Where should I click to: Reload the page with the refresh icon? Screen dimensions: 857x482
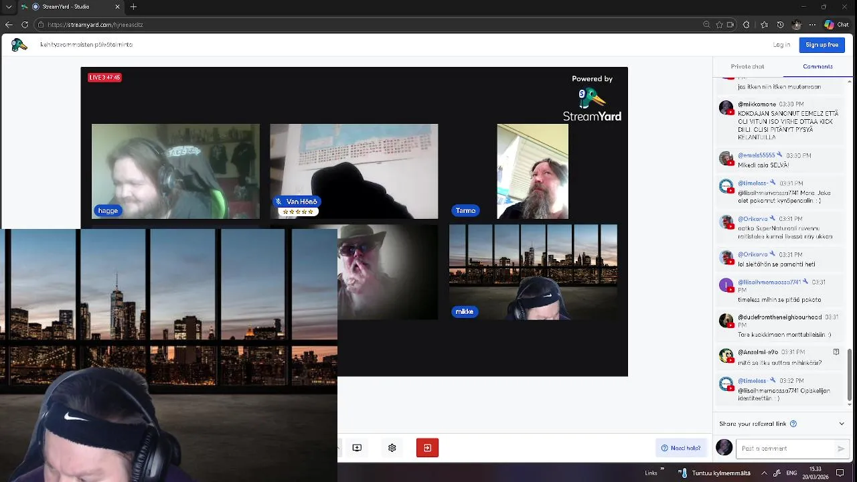(x=25, y=25)
